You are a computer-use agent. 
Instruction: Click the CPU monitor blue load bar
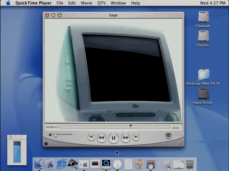pos(17,152)
